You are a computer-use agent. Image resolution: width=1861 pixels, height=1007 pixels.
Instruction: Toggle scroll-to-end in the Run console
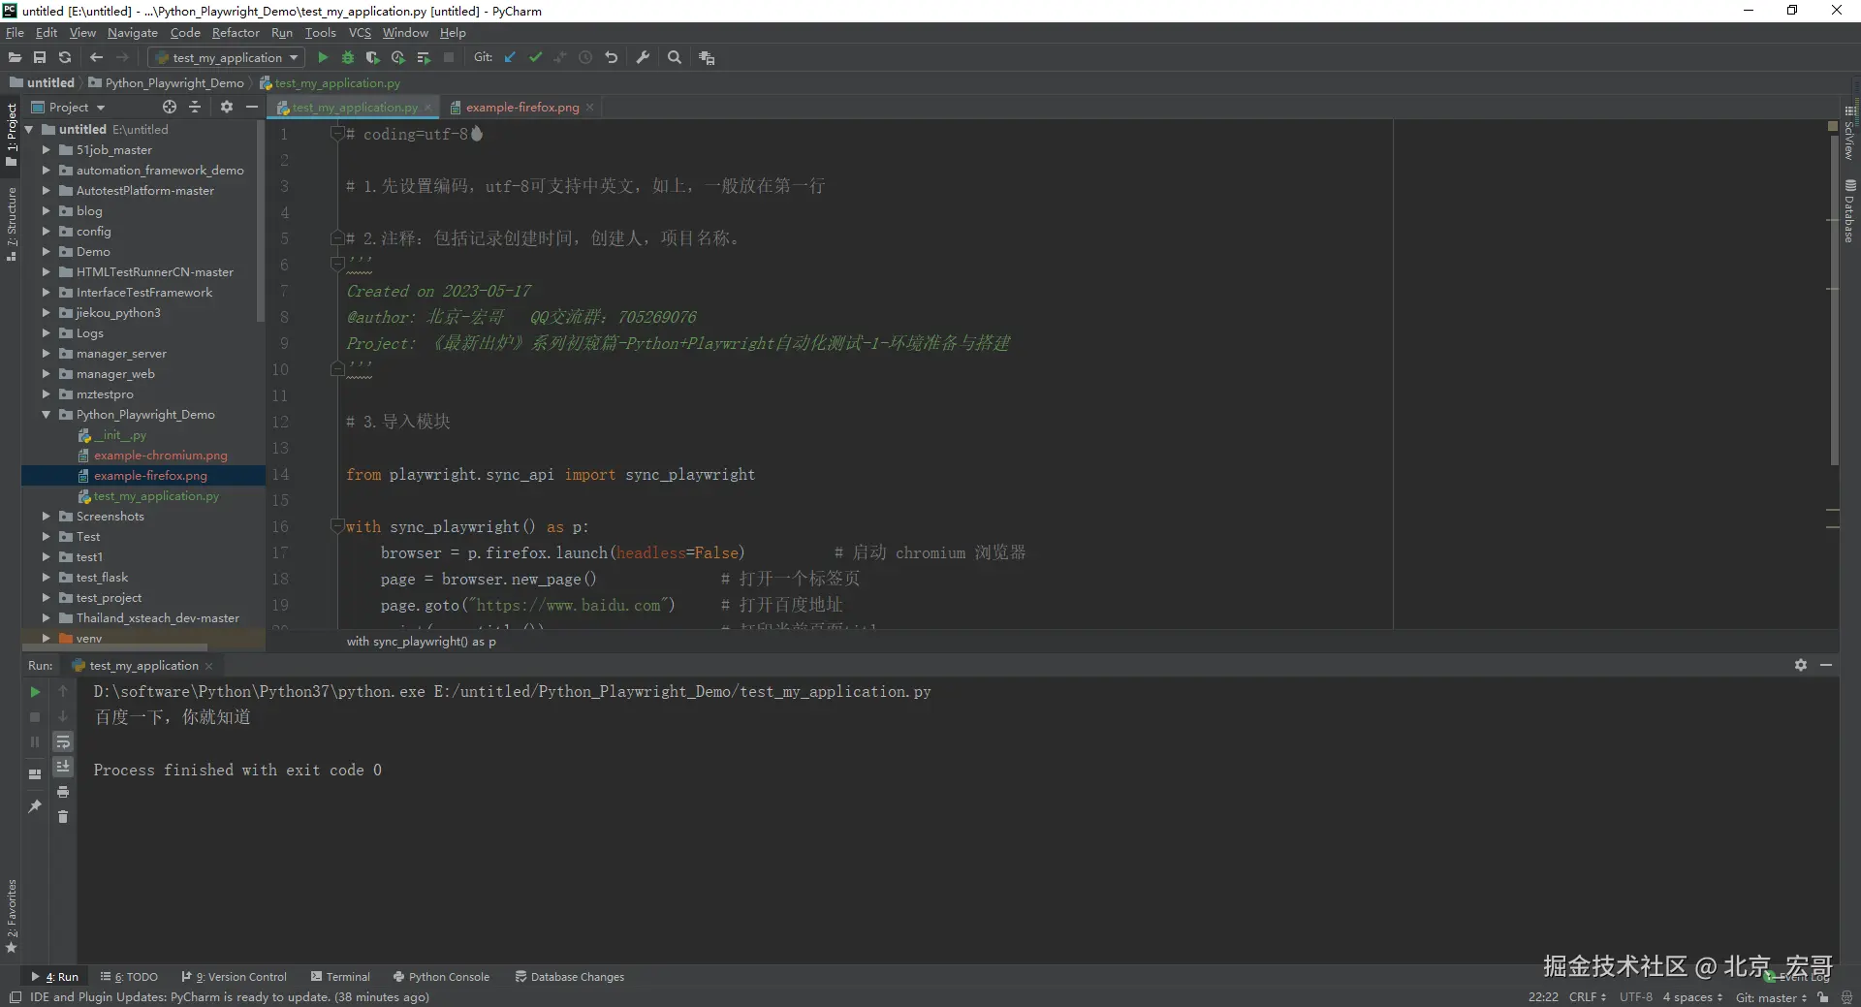tap(63, 767)
